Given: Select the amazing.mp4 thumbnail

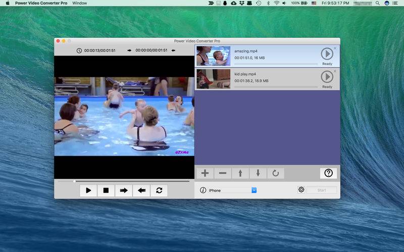Looking at the screenshot, I should [x=213, y=56].
